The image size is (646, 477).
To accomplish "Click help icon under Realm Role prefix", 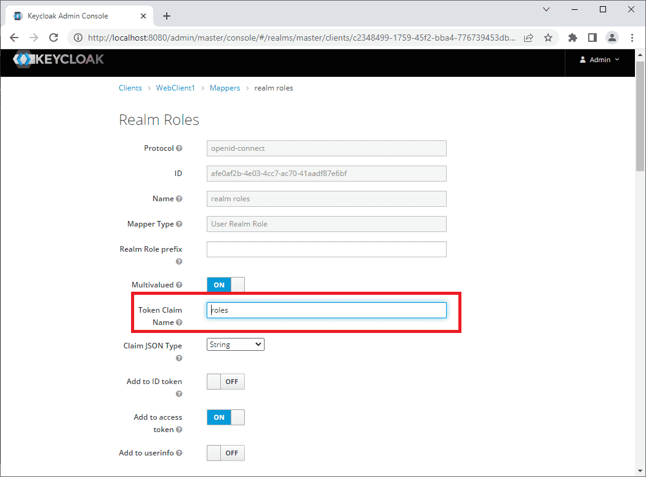I will click(179, 262).
